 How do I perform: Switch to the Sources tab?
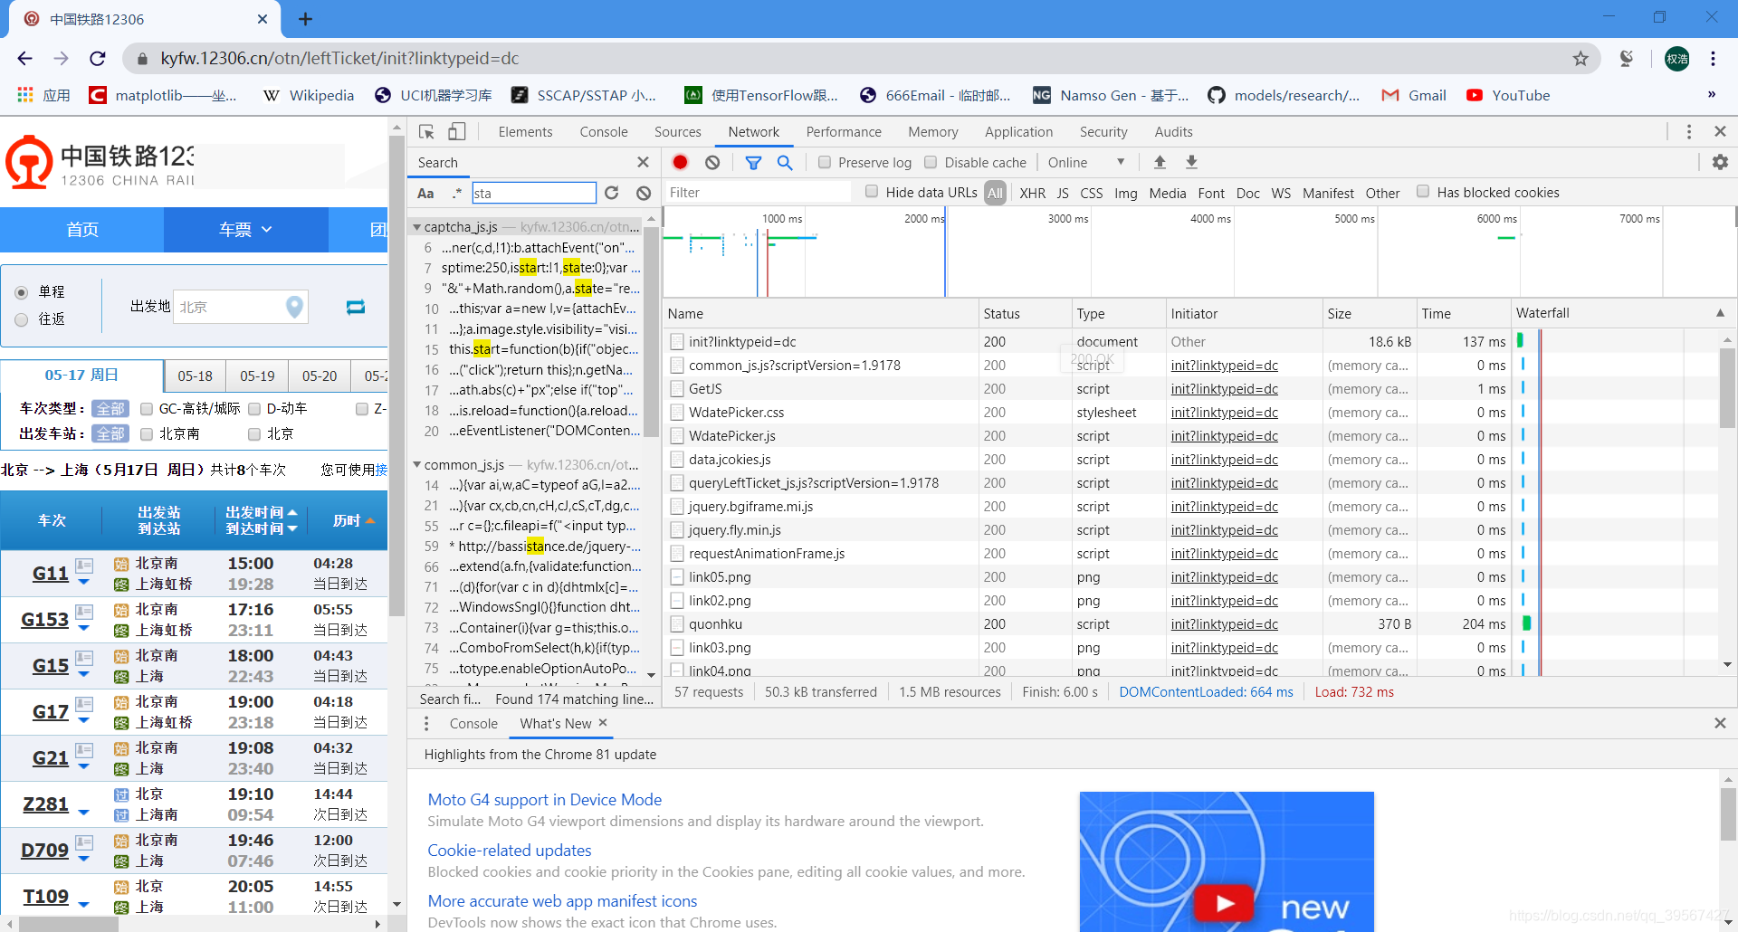(x=678, y=132)
